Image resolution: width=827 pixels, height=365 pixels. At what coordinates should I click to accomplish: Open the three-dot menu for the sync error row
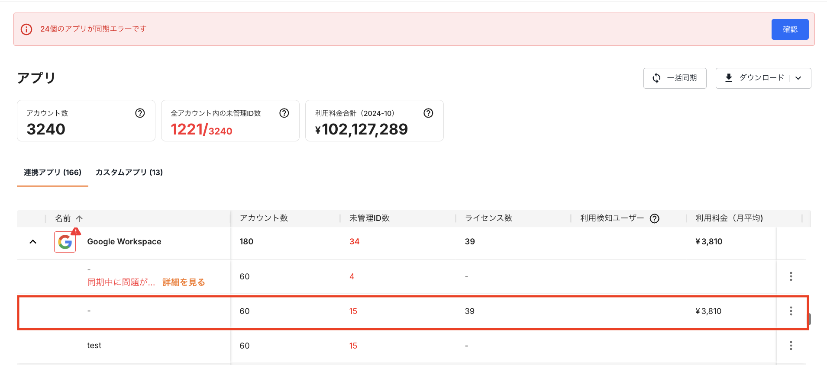[791, 276]
